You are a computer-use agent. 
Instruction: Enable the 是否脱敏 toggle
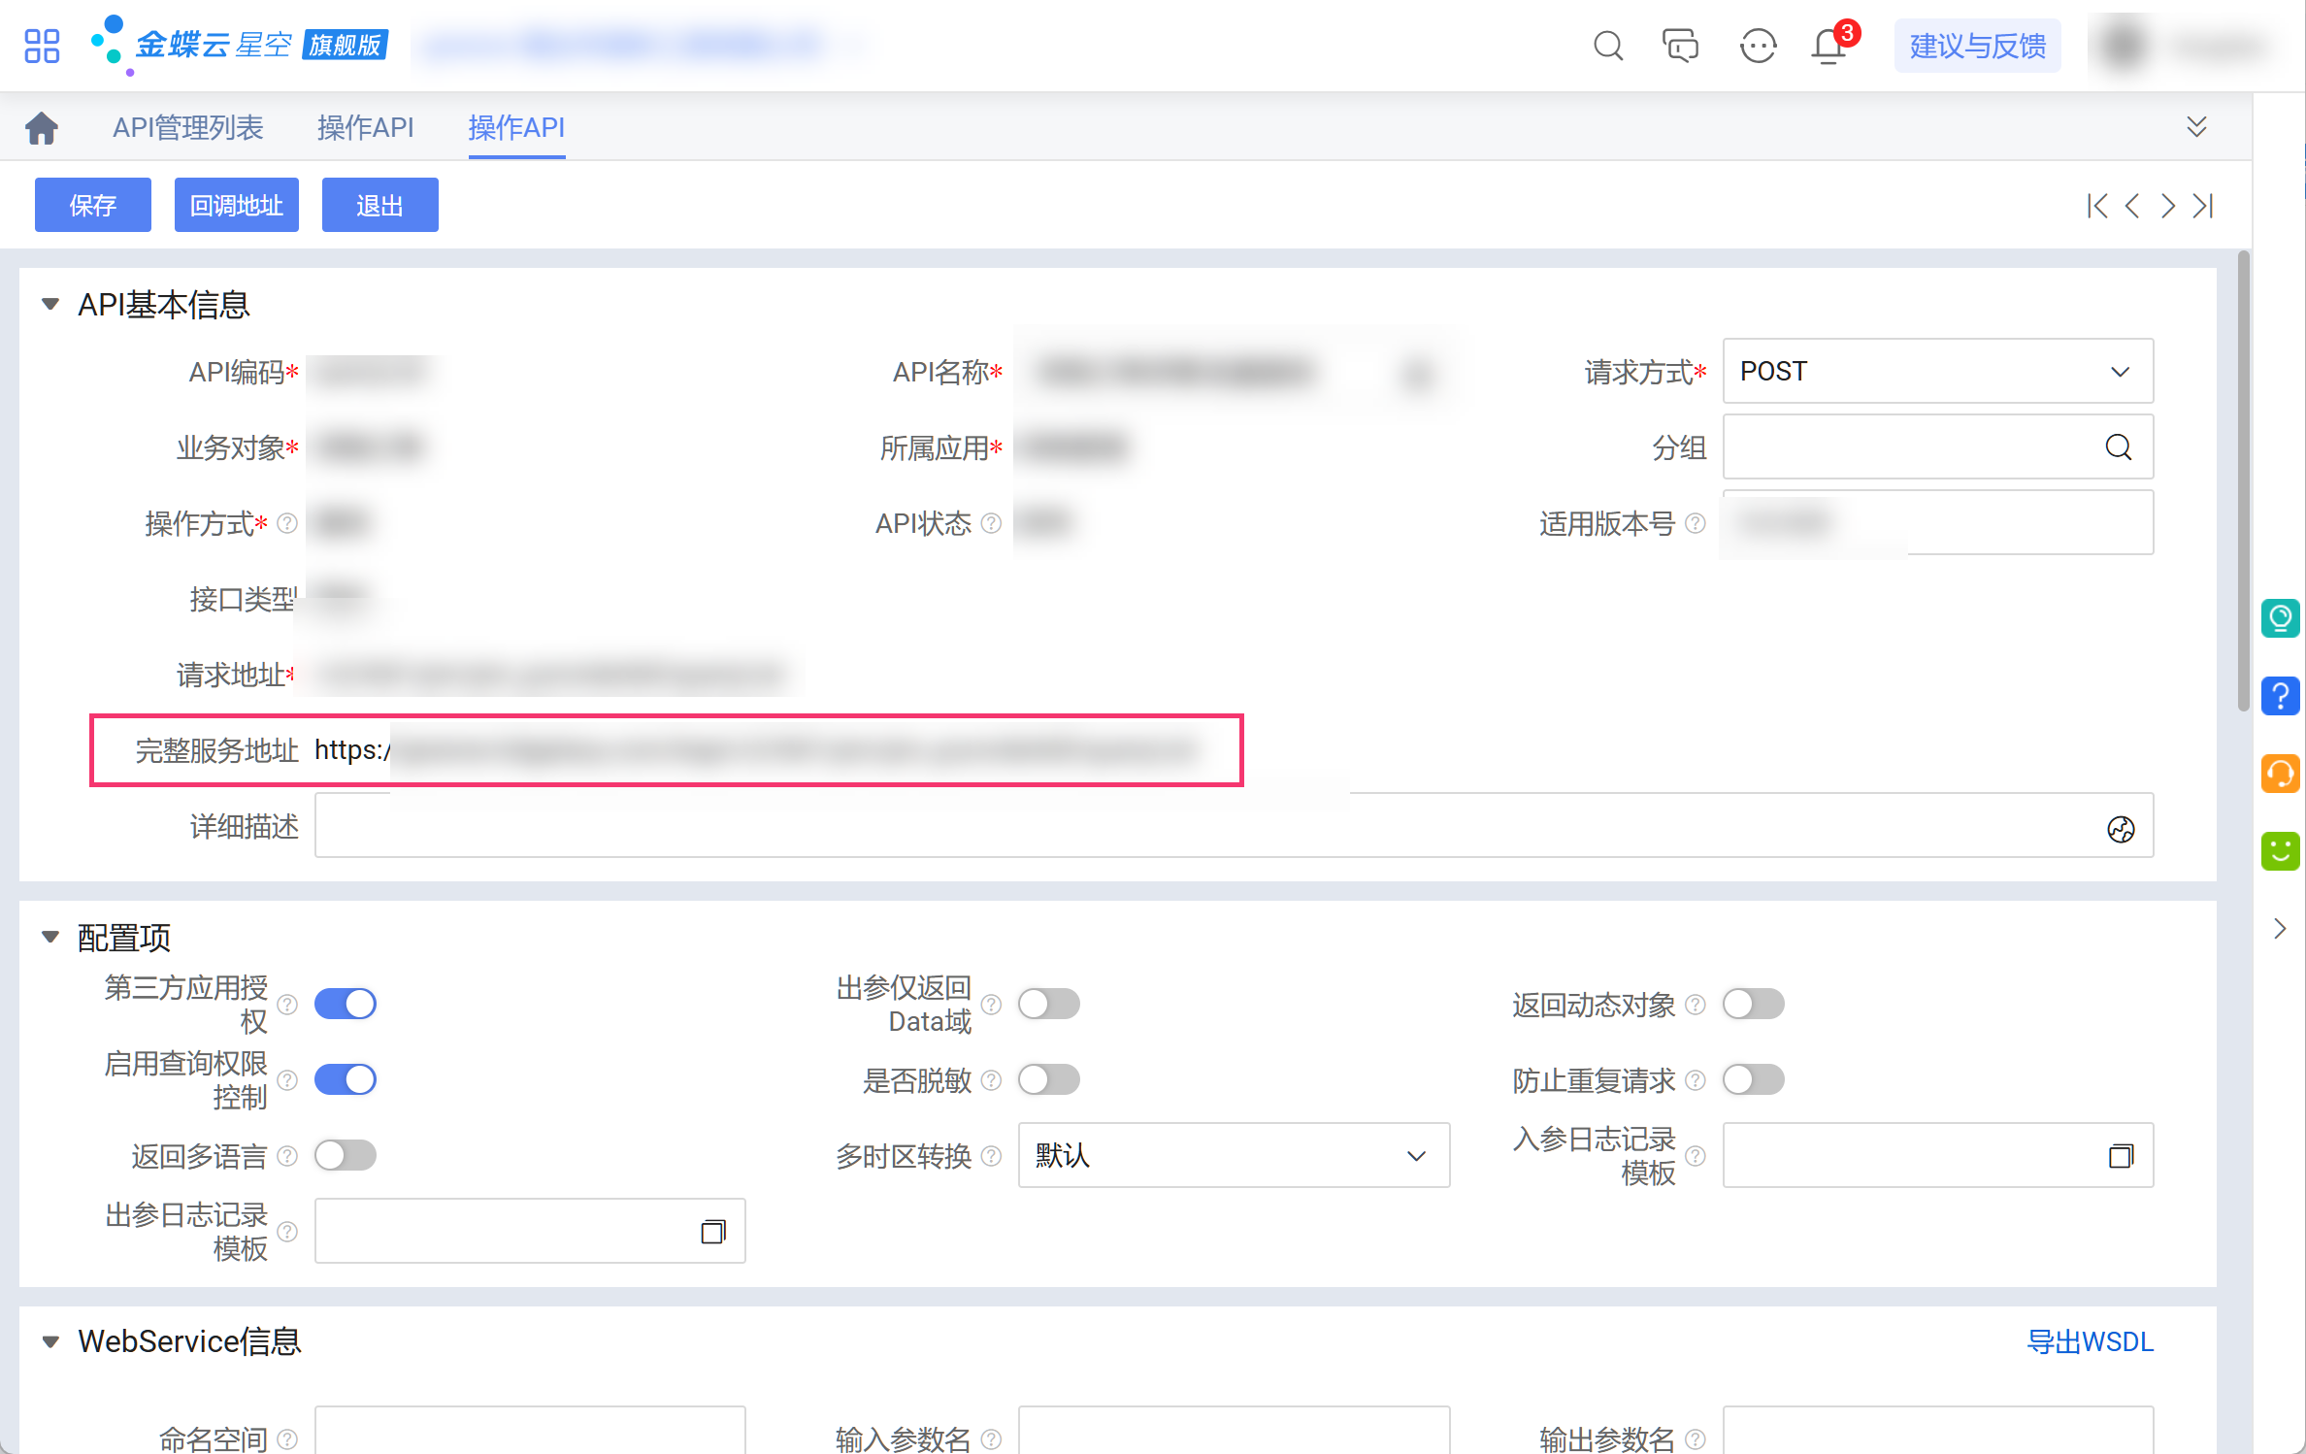click(x=1048, y=1079)
